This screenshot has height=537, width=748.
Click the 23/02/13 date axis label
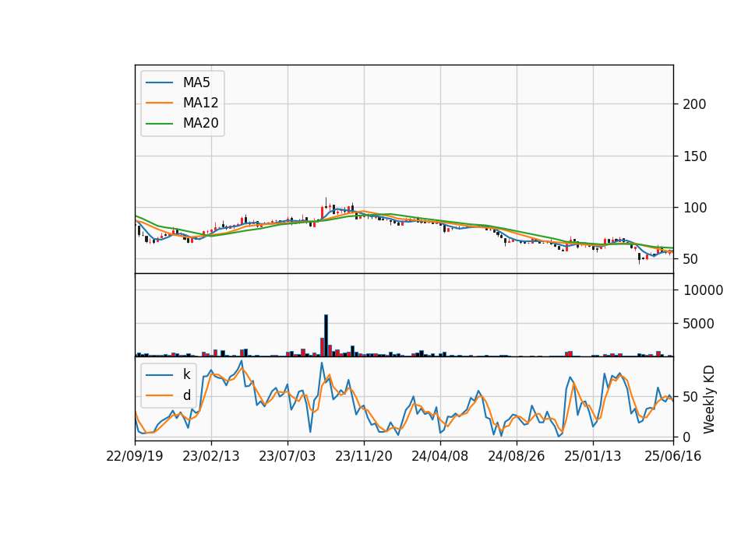[x=211, y=456]
